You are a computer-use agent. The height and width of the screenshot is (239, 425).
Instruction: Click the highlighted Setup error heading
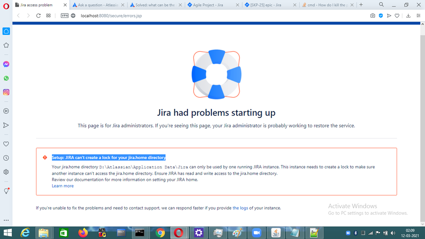[x=108, y=157]
